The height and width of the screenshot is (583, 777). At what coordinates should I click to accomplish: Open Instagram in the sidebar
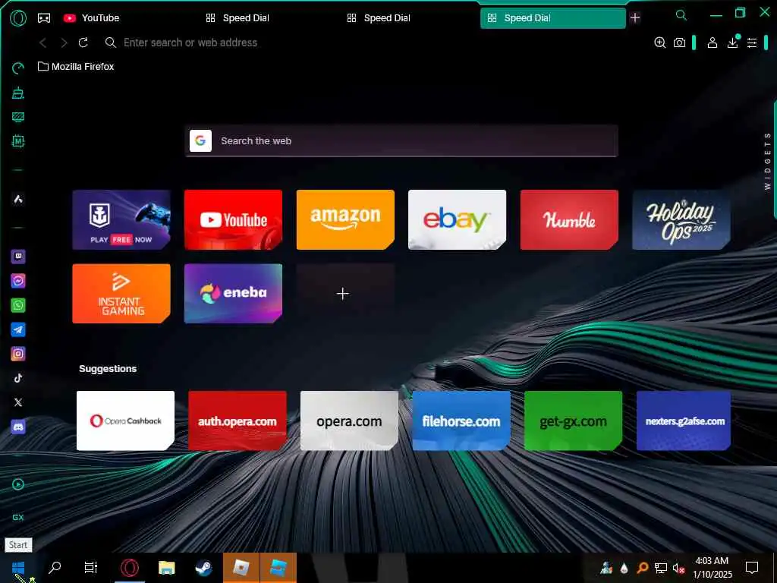coord(18,354)
